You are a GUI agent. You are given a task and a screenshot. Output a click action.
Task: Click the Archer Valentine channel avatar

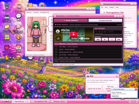tap(58, 31)
